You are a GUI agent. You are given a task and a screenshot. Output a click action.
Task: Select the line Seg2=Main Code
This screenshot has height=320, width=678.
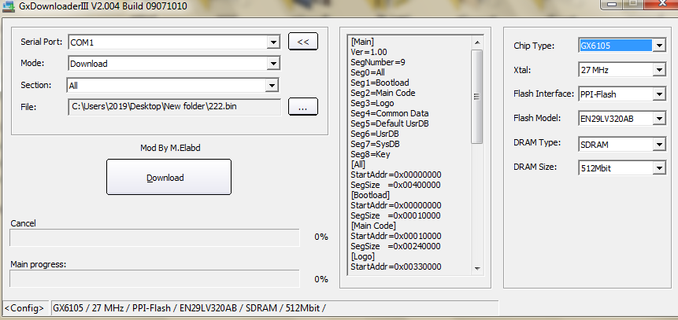coord(383,93)
